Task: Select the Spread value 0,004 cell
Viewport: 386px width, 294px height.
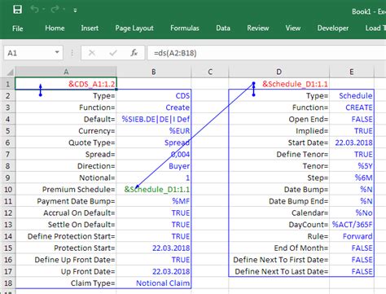Action: click(x=154, y=154)
